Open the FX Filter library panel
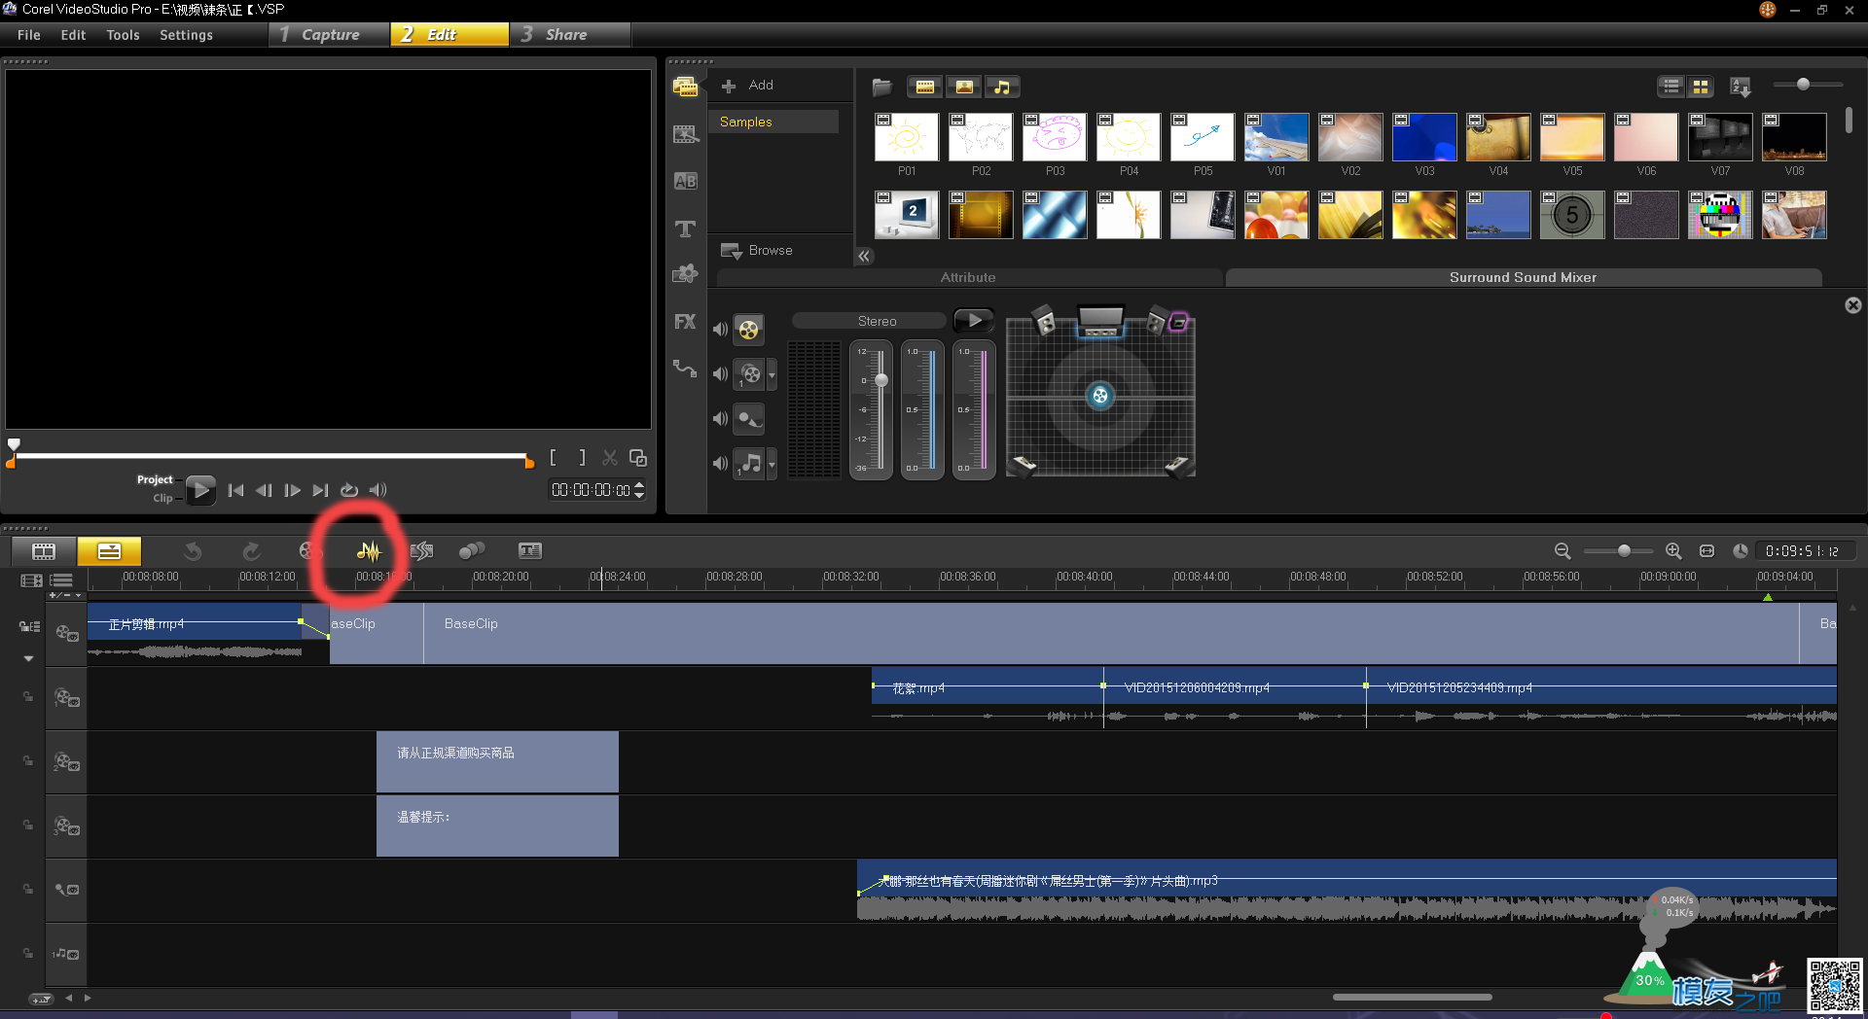This screenshot has width=1868, height=1019. [685, 322]
